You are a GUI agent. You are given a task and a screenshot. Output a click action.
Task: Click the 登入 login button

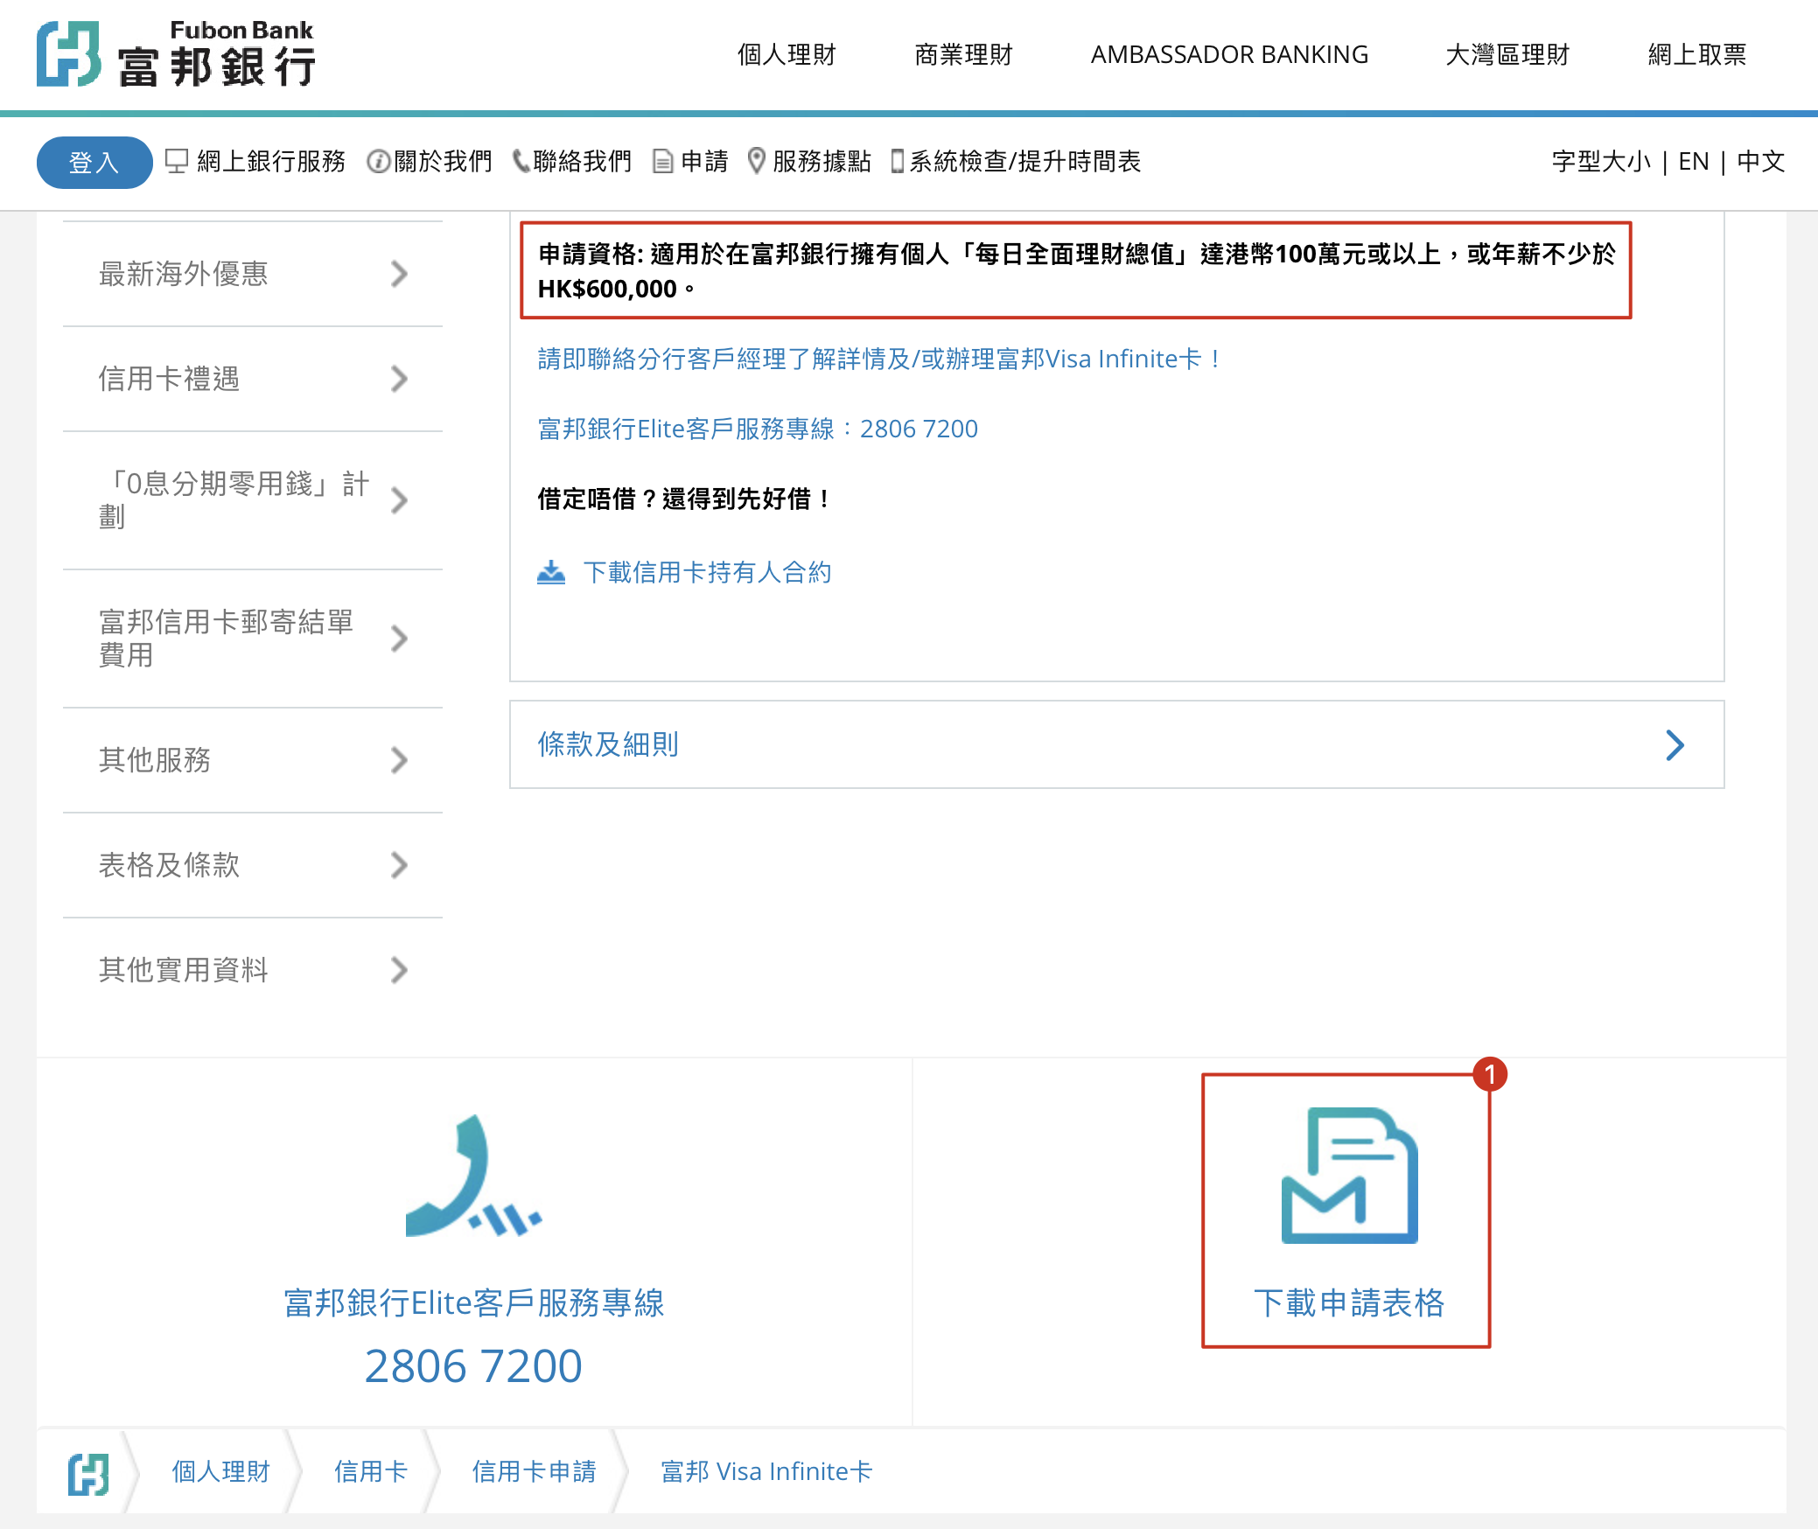(x=94, y=162)
